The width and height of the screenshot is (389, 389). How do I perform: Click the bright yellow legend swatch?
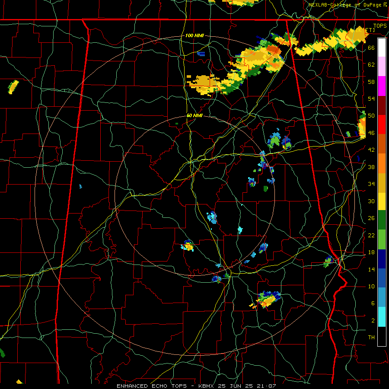(382, 201)
